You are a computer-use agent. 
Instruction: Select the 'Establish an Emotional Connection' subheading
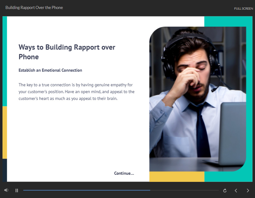pos(50,70)
